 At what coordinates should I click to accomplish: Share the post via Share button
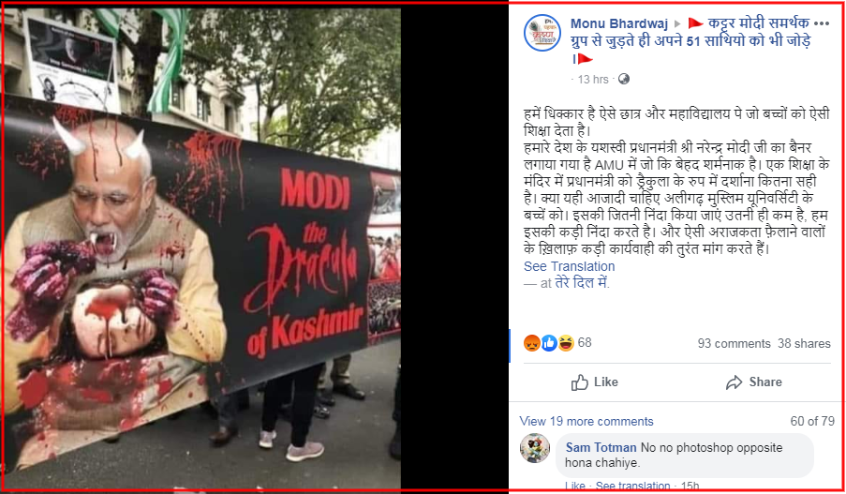point(754,382)
